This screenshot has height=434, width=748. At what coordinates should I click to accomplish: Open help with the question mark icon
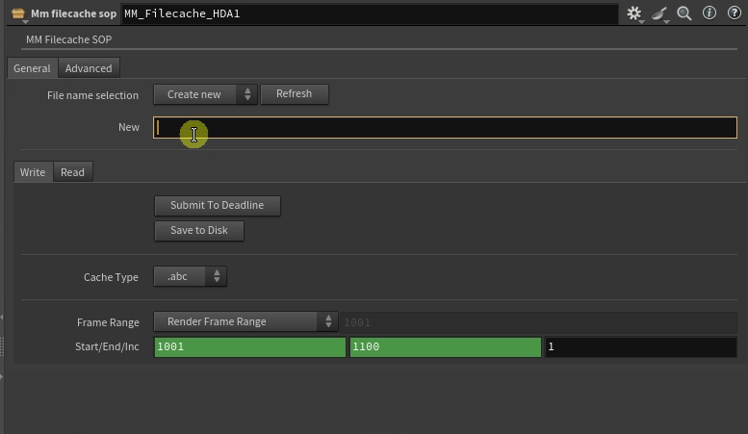click(735, 13)
